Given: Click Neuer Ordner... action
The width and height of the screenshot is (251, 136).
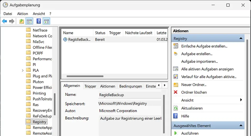Looking at the screenshot, I should click(x=194, y=85).
